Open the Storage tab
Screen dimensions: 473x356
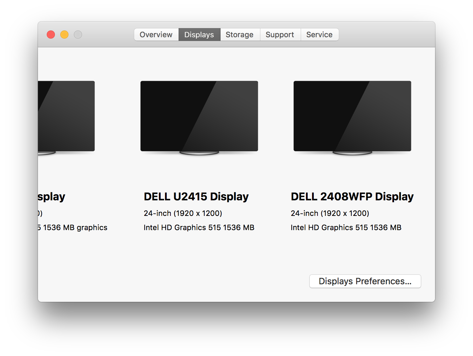[240, 35]
